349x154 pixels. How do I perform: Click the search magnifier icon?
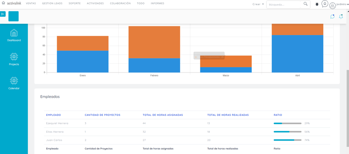pos(305,4)
